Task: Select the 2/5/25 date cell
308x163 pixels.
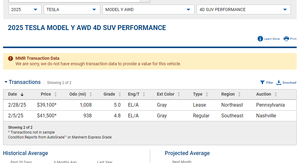Action: [16, 116]
